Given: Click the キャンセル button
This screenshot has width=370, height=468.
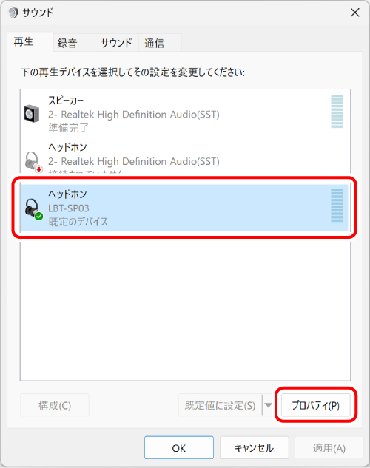Looking at the screenshot, I should click(254, 448).
